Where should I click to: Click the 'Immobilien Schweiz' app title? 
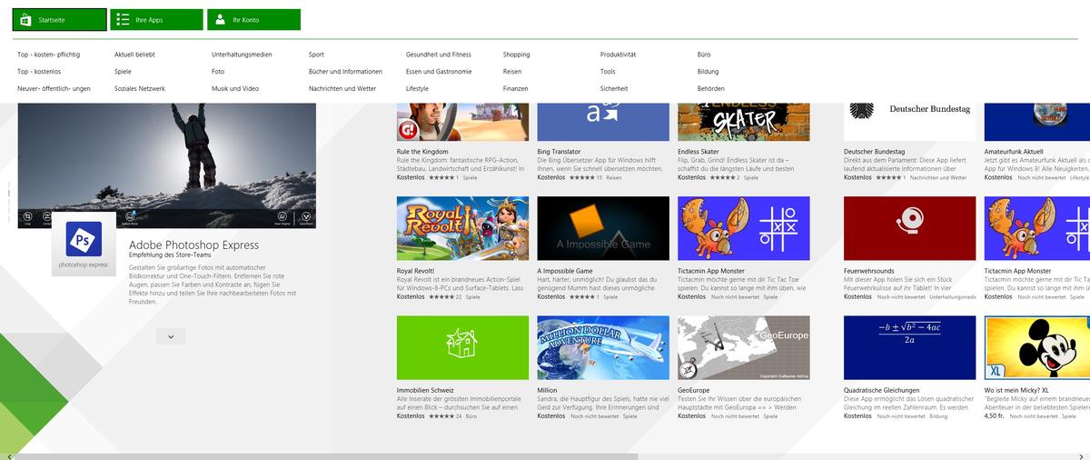click(426, 390)
